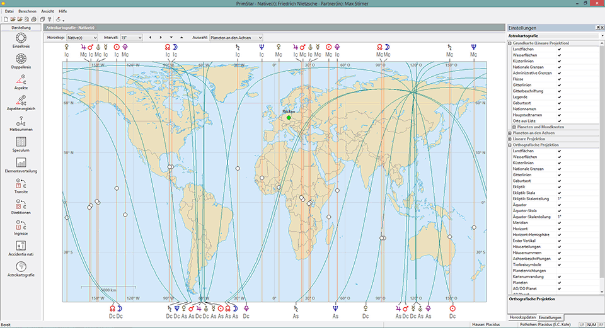Switch to the Horoskopdaten tab
Image resolution: width=605 pixels, height=328 pixels.
coord(522,318)
